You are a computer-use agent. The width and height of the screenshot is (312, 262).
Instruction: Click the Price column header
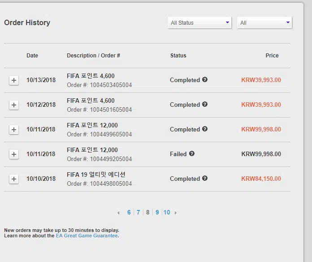272,56
